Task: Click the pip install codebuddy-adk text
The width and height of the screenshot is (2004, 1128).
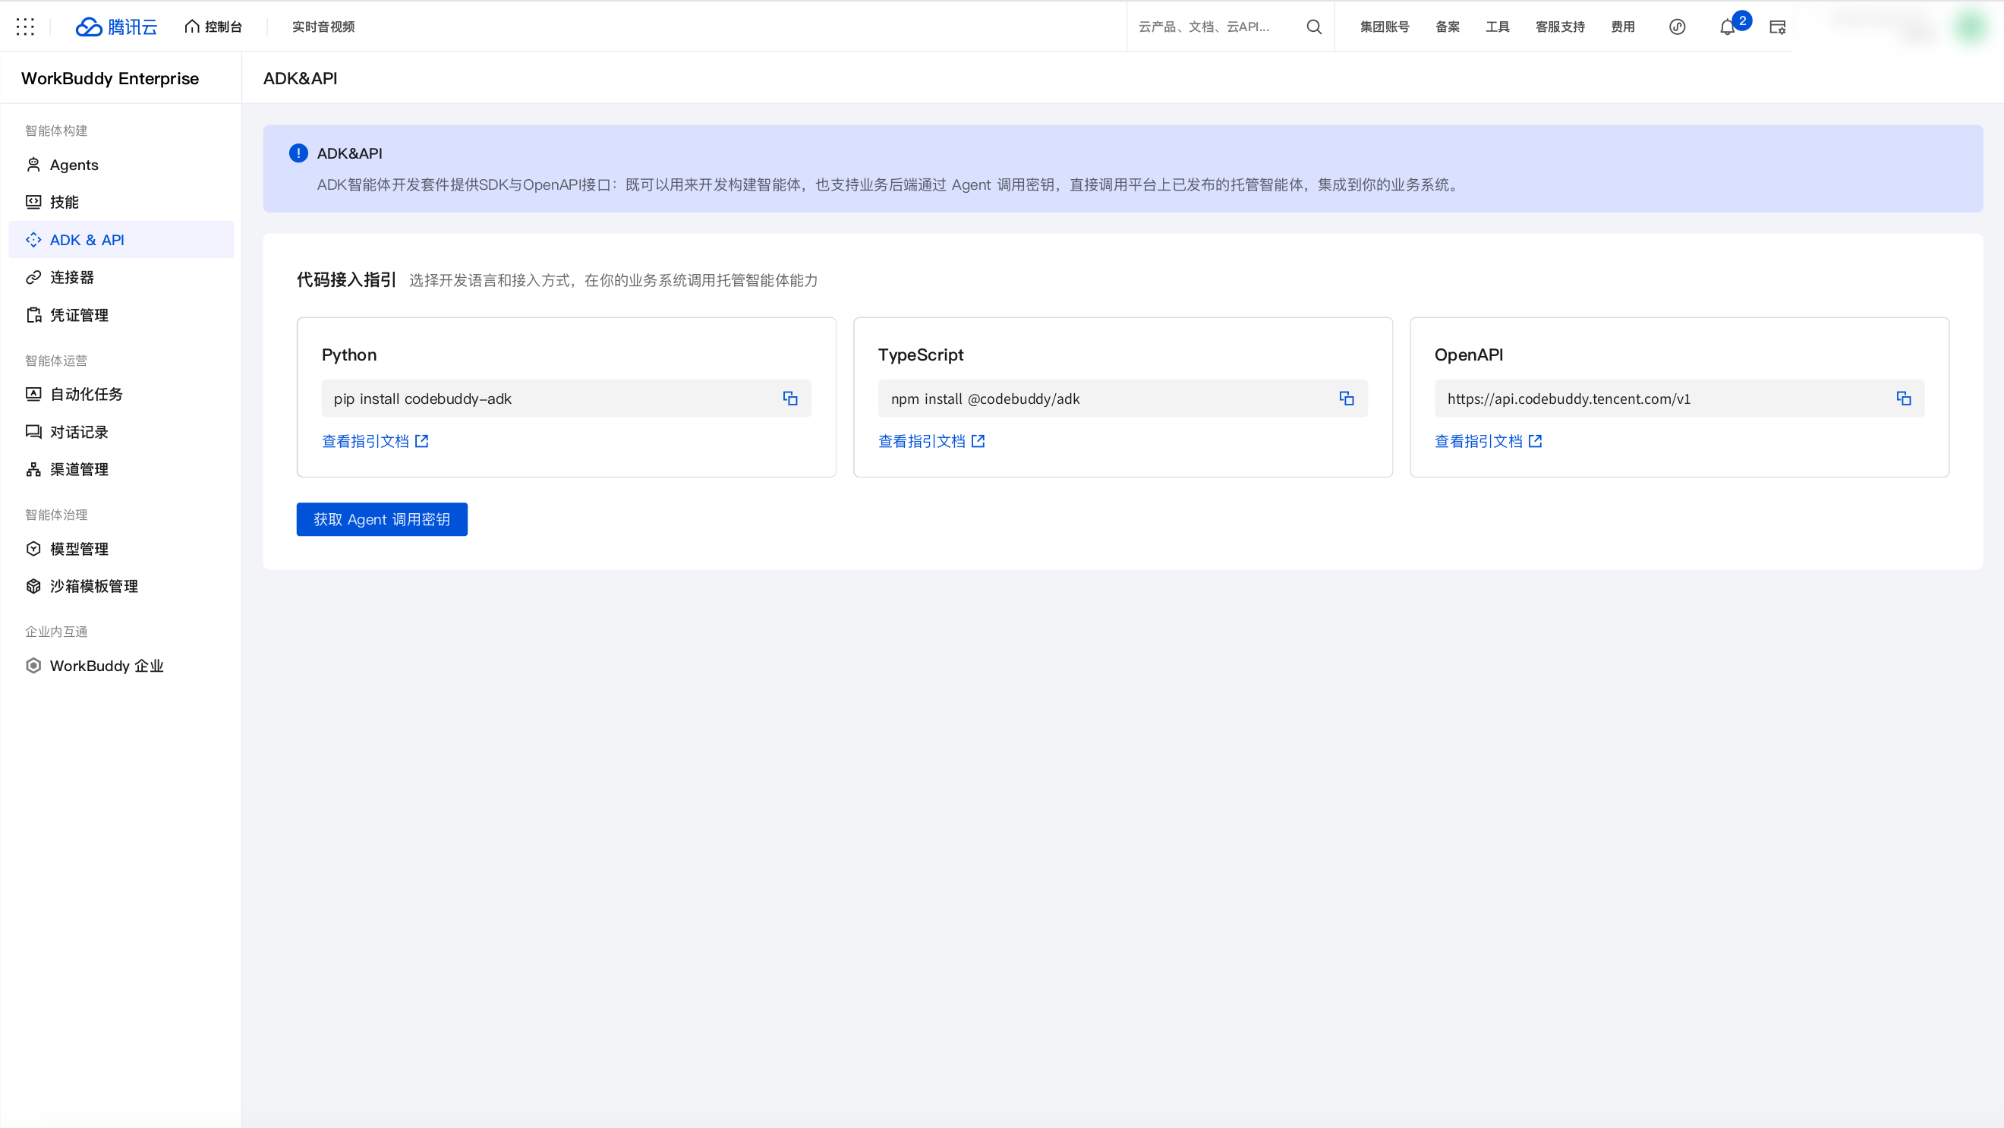Action: pyautogui.click(x=422, y=399)
